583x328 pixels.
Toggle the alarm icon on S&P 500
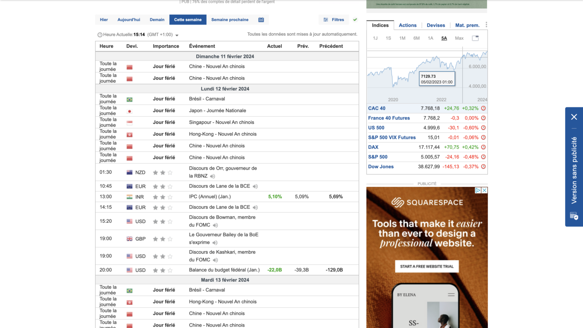click(483, 157)
